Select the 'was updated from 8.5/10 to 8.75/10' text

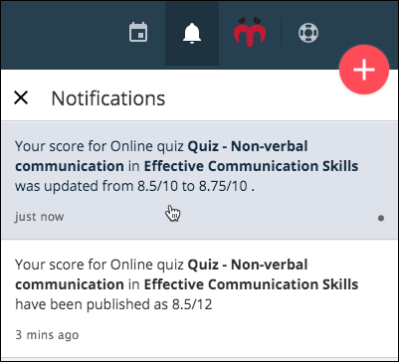[134, 186]
